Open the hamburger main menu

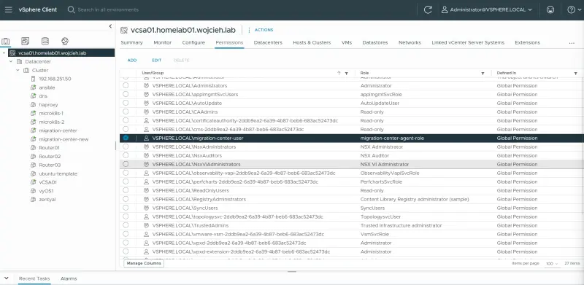point(8,9)
